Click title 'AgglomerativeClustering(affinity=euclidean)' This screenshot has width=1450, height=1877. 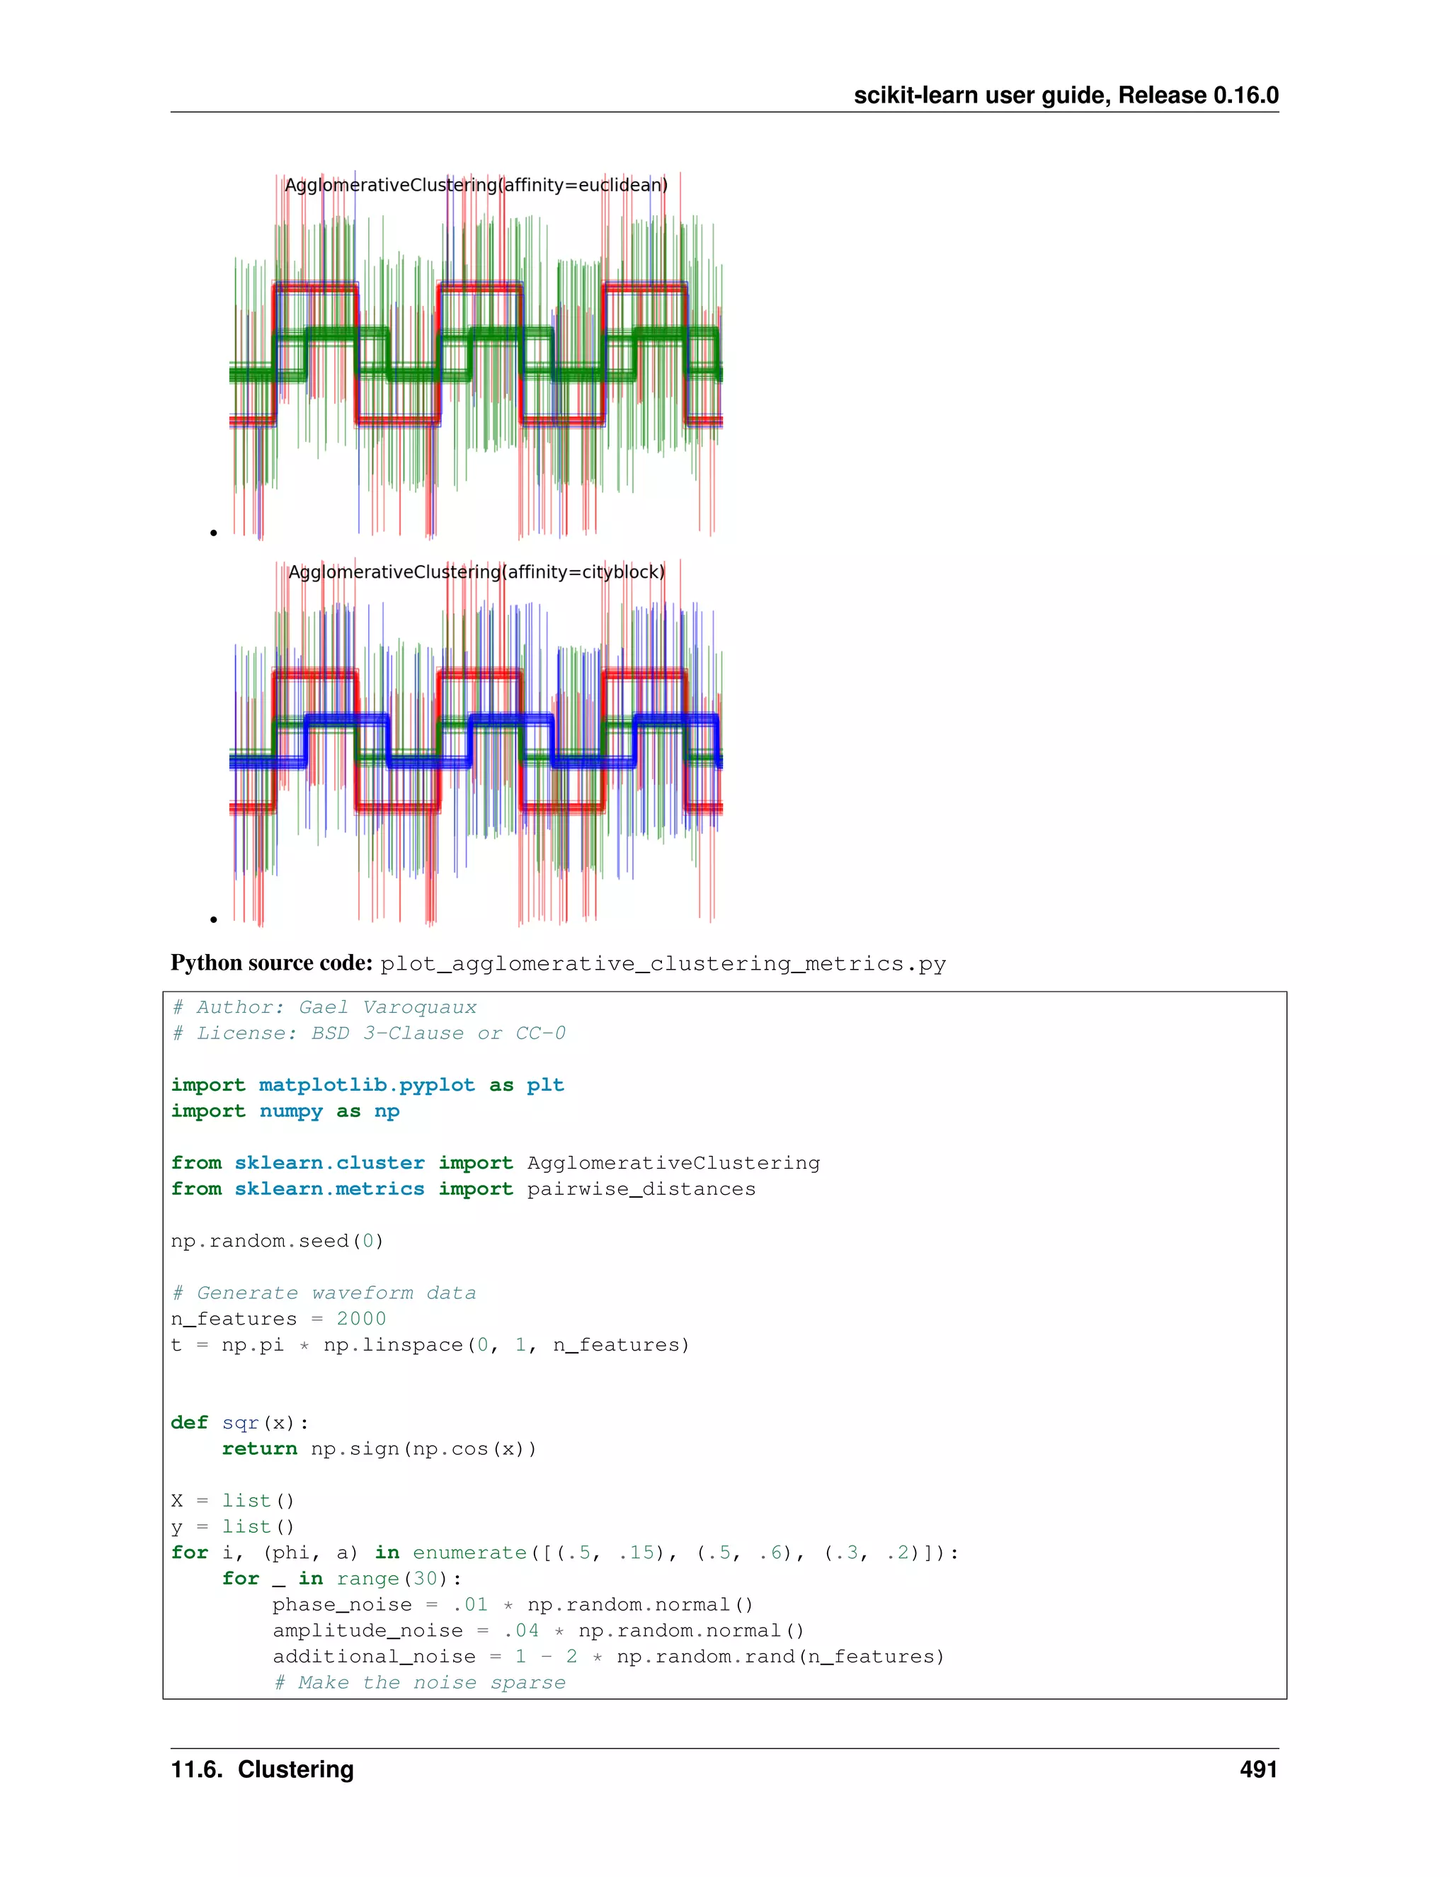pos(476,185)
